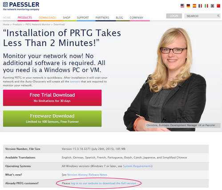
Task: Open the BLOG menu item
Action: (119, 18)
